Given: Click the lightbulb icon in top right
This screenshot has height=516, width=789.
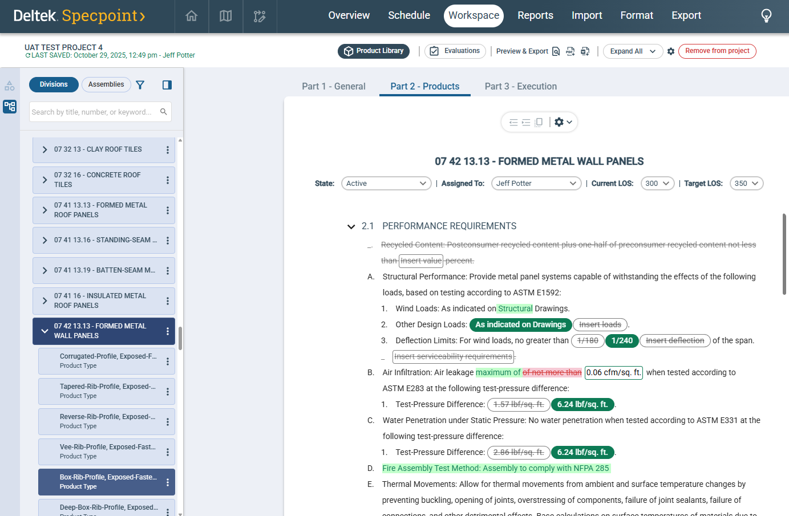Looking at the screenshot, I should point(766,16).
